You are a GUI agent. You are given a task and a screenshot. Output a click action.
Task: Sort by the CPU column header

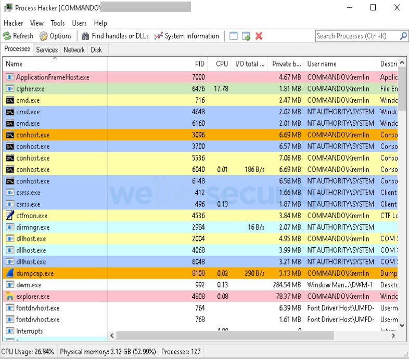click(x=219, y=64)
